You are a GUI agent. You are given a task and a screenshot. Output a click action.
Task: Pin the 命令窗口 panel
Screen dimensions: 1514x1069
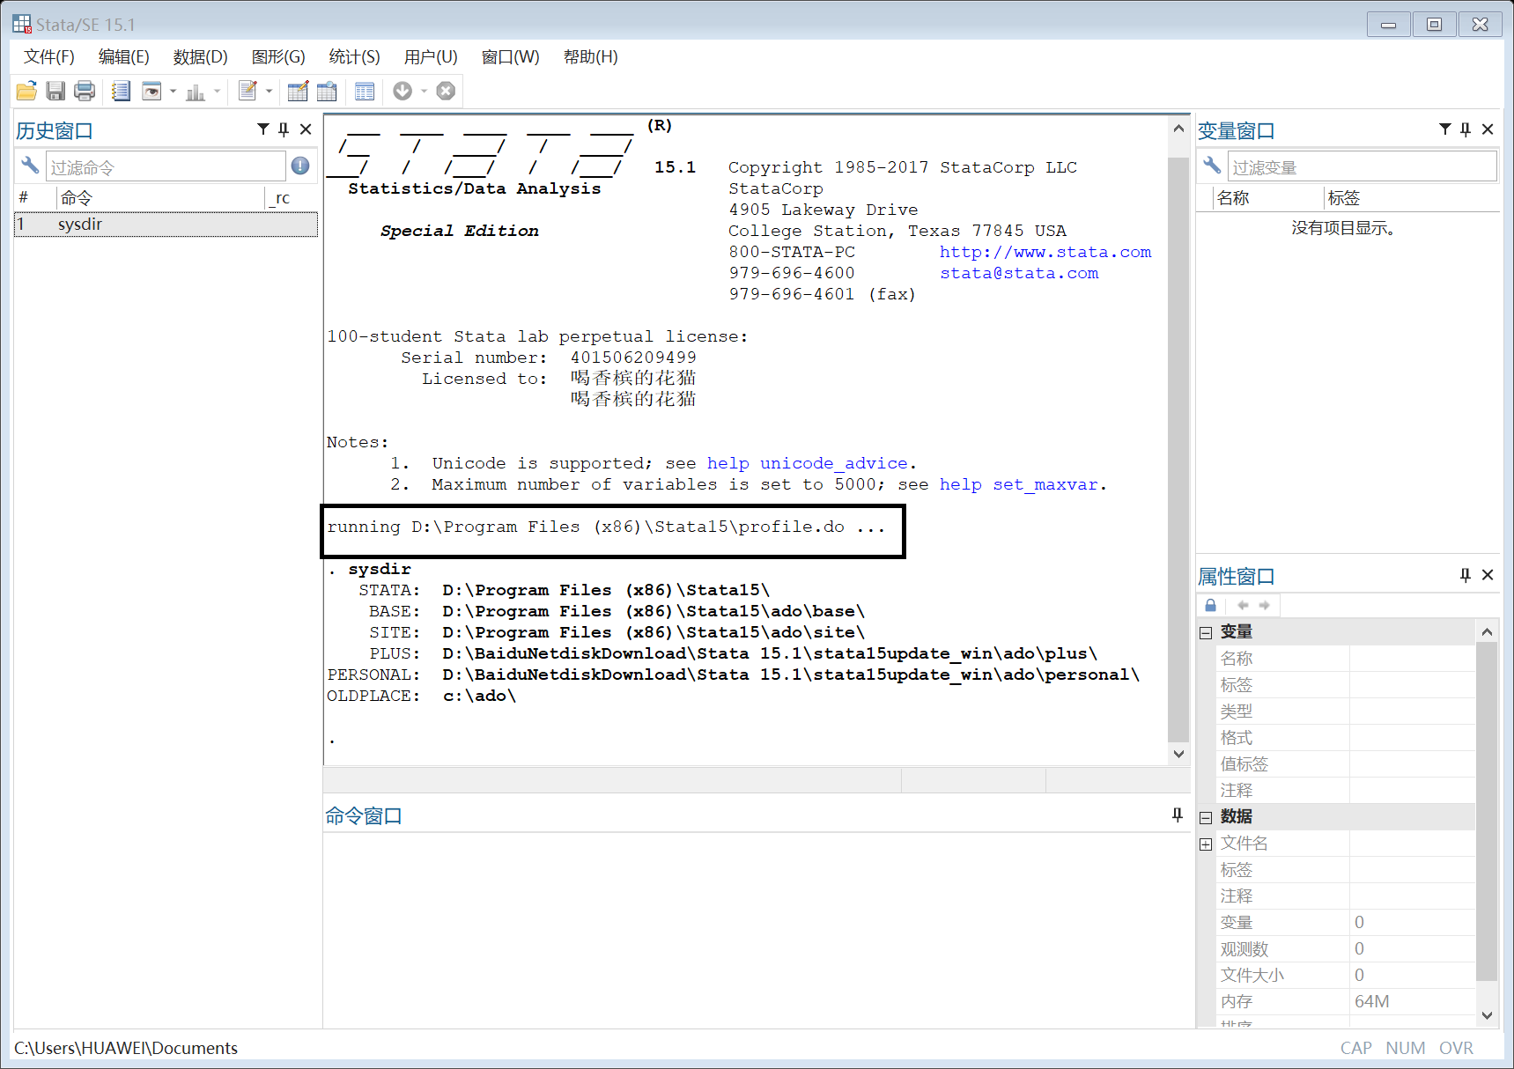1177,815
